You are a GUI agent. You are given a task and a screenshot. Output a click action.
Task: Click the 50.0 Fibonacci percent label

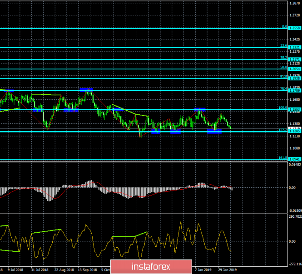[x=283, y=67]
